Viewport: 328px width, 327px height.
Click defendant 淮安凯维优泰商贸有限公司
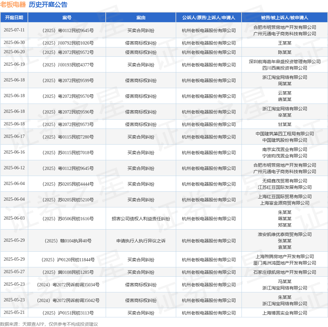285,234
